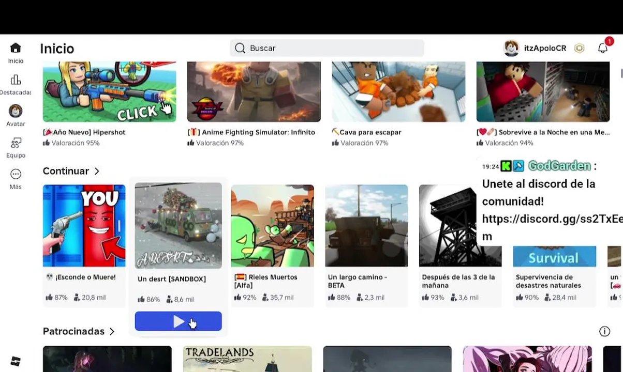
Task: Click the 'Sobrevive a la Noche' title text
Action: tap(543, 132)
